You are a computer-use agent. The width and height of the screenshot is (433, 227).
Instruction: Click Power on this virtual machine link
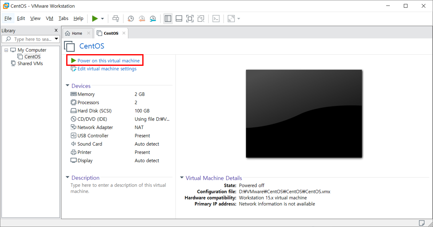(x=108, y=61)
